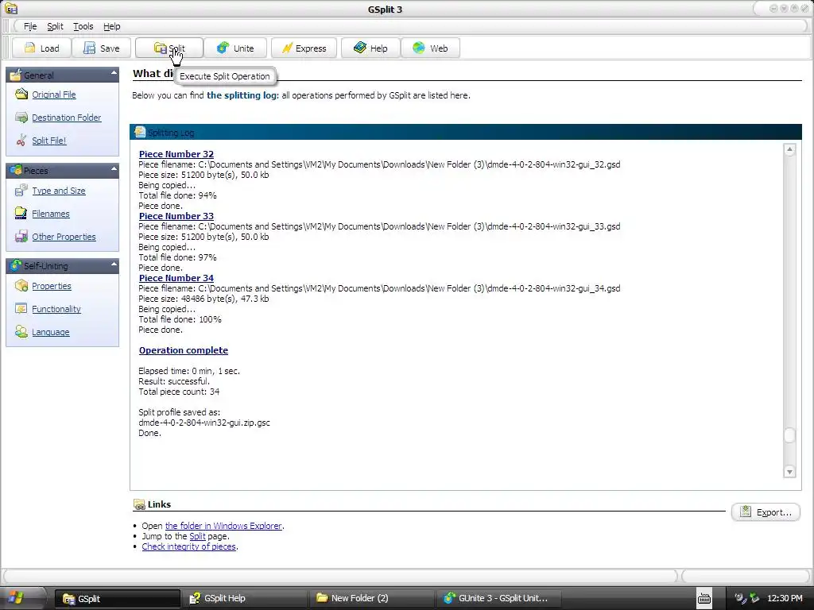The width and height of the screenshot is (814, 610).
Task: Click the Links section icon
Action: [x=139, y=504]
